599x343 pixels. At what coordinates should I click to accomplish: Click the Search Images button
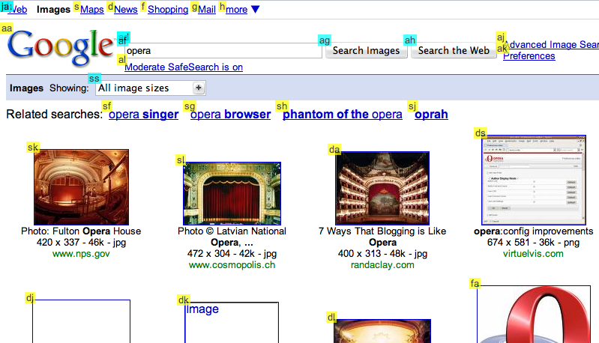[x=366, y=51]
